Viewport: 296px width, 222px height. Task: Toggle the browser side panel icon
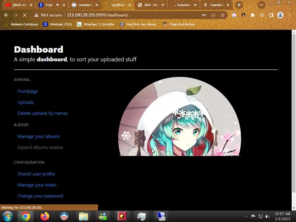tap(271, 15)
